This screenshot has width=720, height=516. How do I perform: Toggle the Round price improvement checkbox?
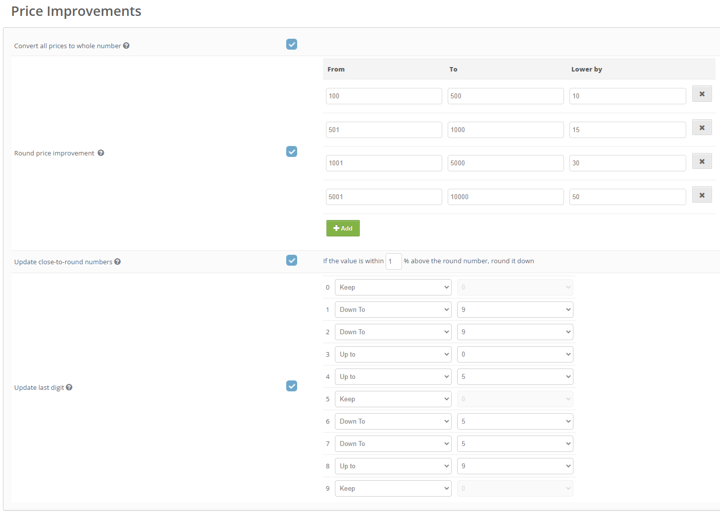click(292, 151)
